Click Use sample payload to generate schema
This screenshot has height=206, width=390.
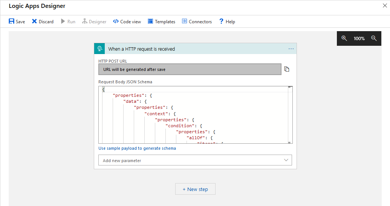(x=137, y=148)
